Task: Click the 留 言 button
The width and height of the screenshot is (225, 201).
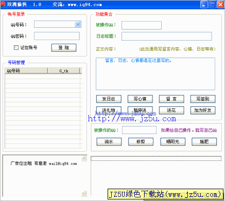Action: 171,99
